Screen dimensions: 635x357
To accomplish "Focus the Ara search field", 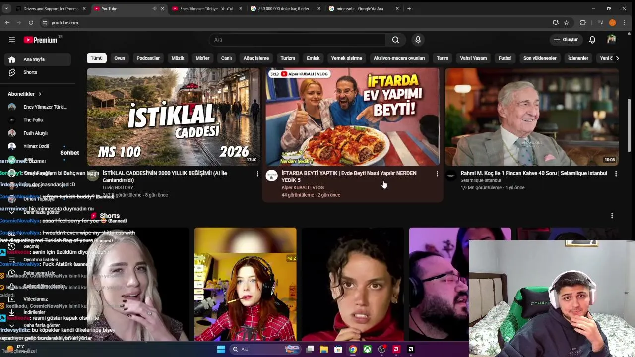I will [x=297, y=40].
